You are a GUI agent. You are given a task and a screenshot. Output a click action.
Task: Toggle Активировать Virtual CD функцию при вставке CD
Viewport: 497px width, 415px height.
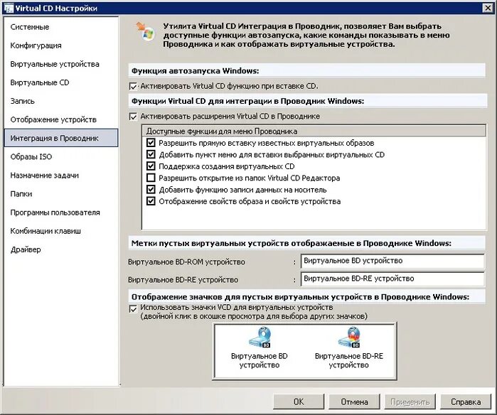133,86
